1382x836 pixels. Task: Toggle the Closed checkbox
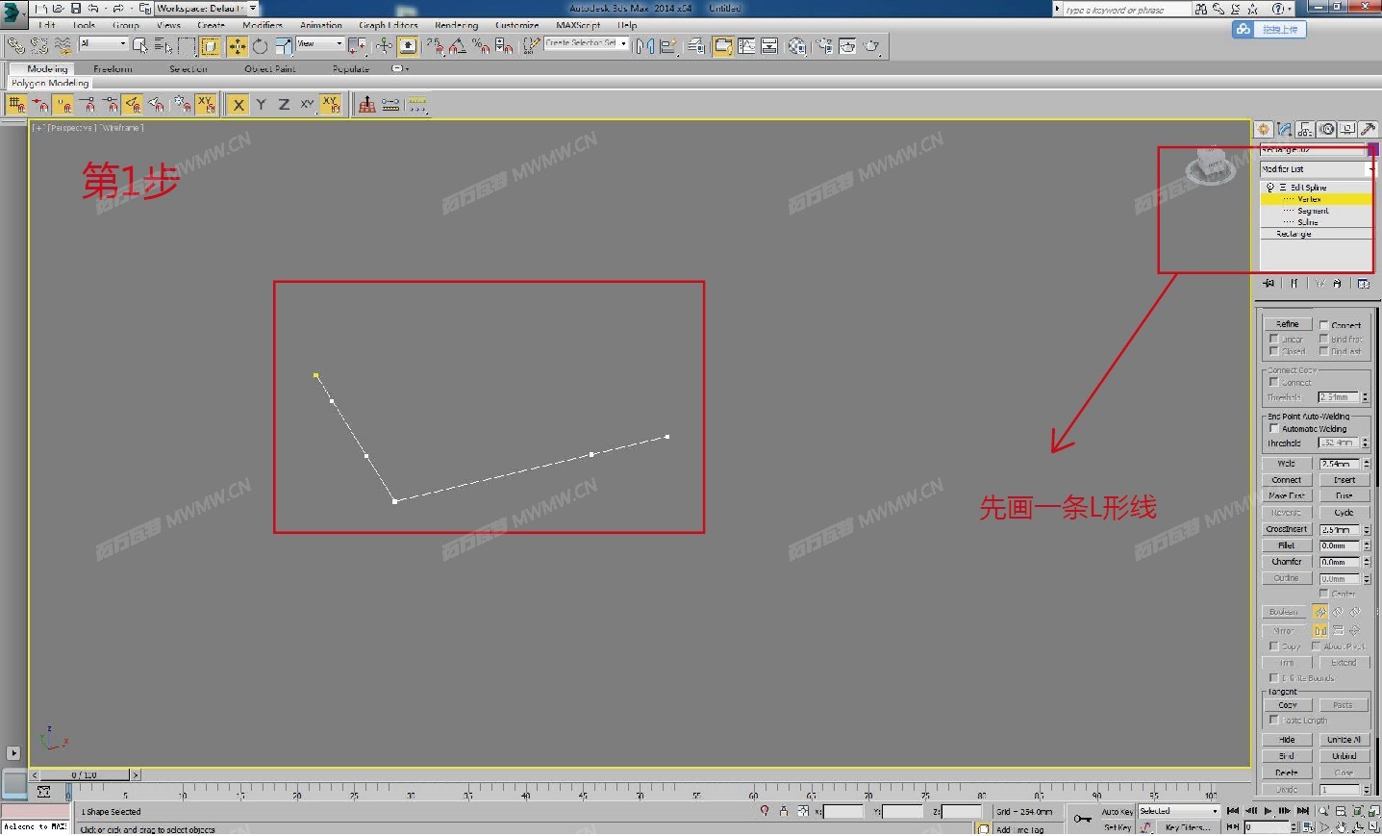(x=1273, y=351)
